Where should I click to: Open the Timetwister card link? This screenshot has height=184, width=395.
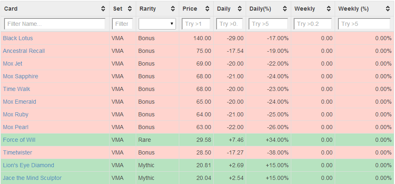pyautogui.click(x=17, y=152)
